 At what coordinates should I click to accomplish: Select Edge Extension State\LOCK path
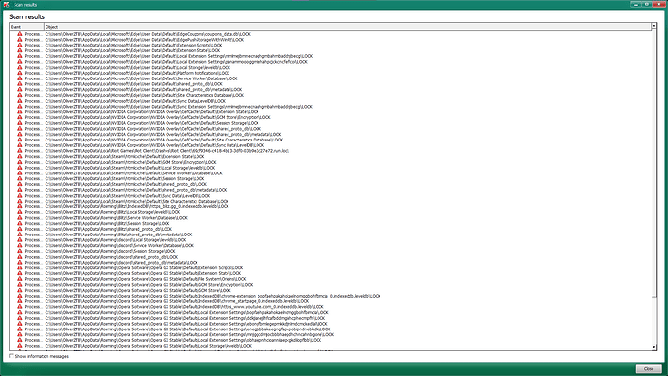coord(133,50)
